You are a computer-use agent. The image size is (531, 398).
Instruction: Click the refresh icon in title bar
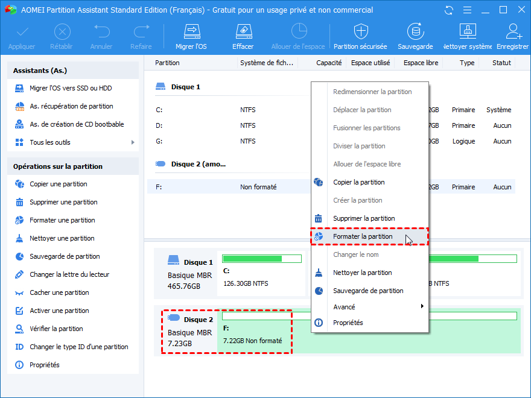point(449,10)
